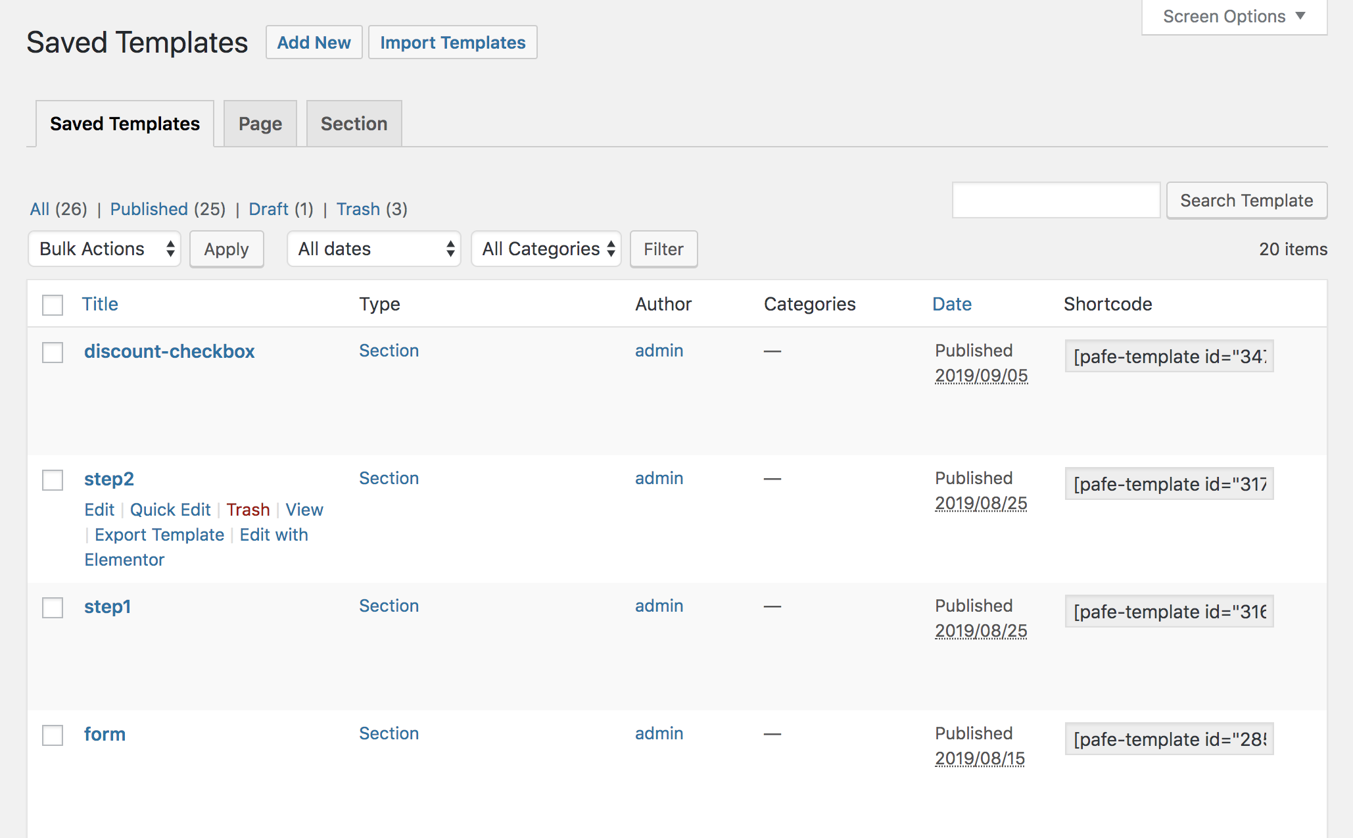Click the 20 items count text
1353x838 pixels.
(1293, 249)
